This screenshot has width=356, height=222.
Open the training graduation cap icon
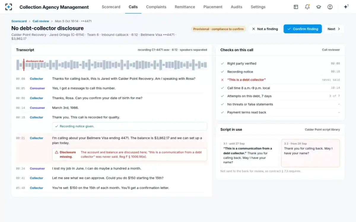319,7
